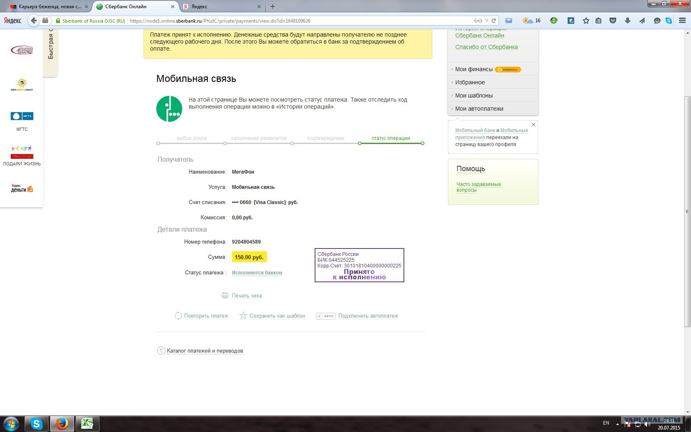
Task: Click the page vertical scrollbar
Action: coord(687,211)
